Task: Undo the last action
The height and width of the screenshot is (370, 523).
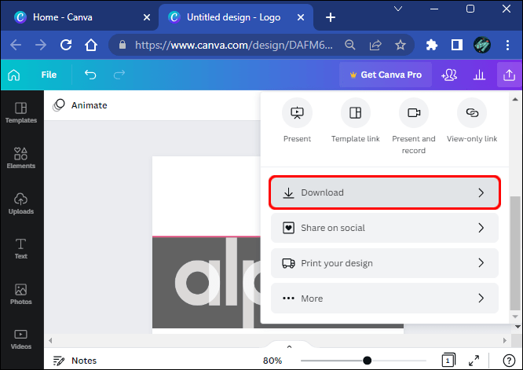Action: [90, 75]
